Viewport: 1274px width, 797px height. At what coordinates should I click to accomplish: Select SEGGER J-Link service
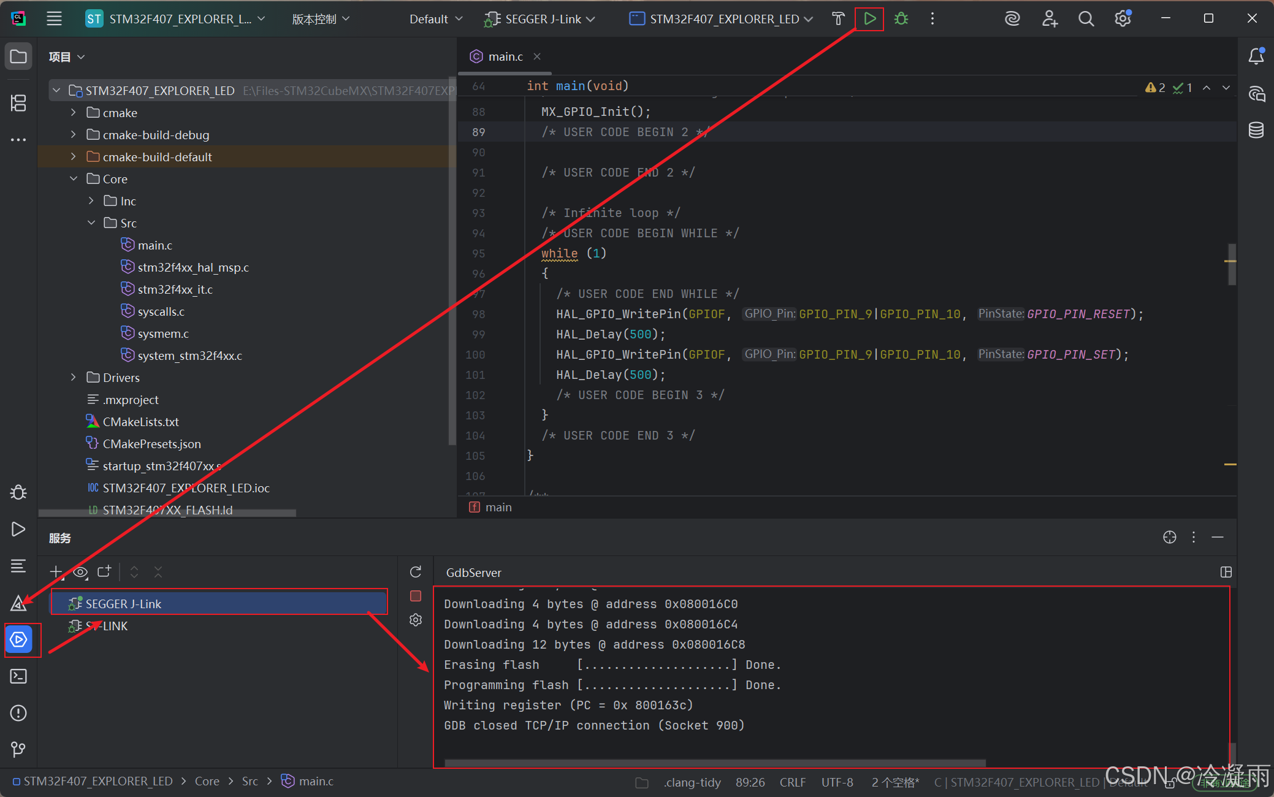(x=219, y=604)
